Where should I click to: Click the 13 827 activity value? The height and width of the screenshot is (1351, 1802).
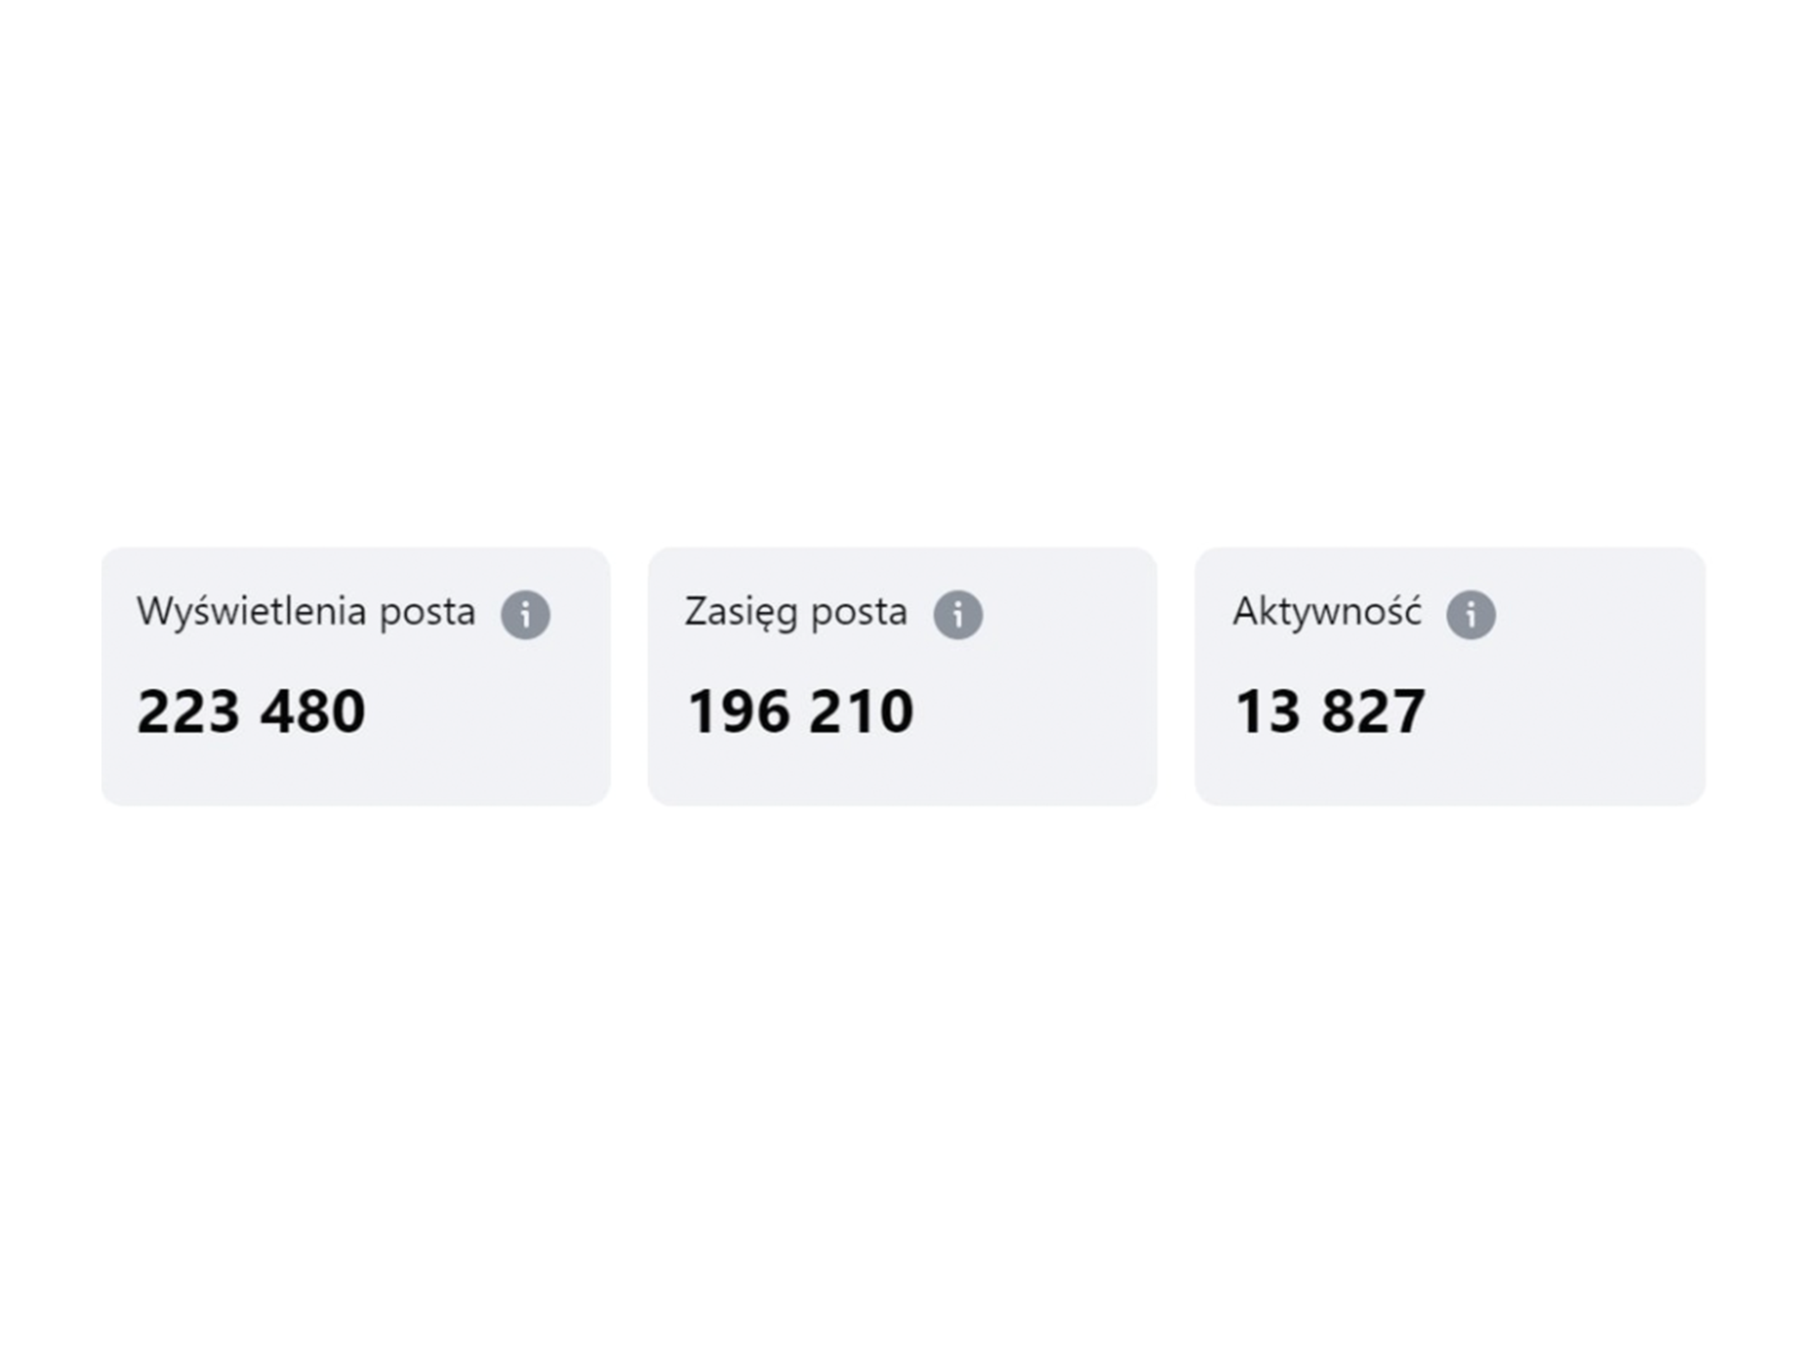[1330, 711]
